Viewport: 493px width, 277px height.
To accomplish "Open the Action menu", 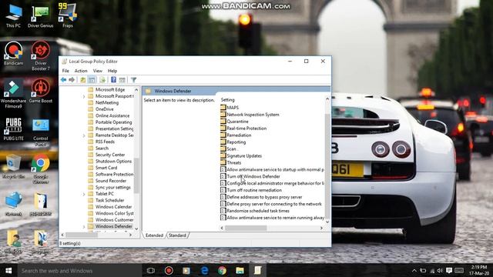I will pyautogui.click(x=81, y=71).
